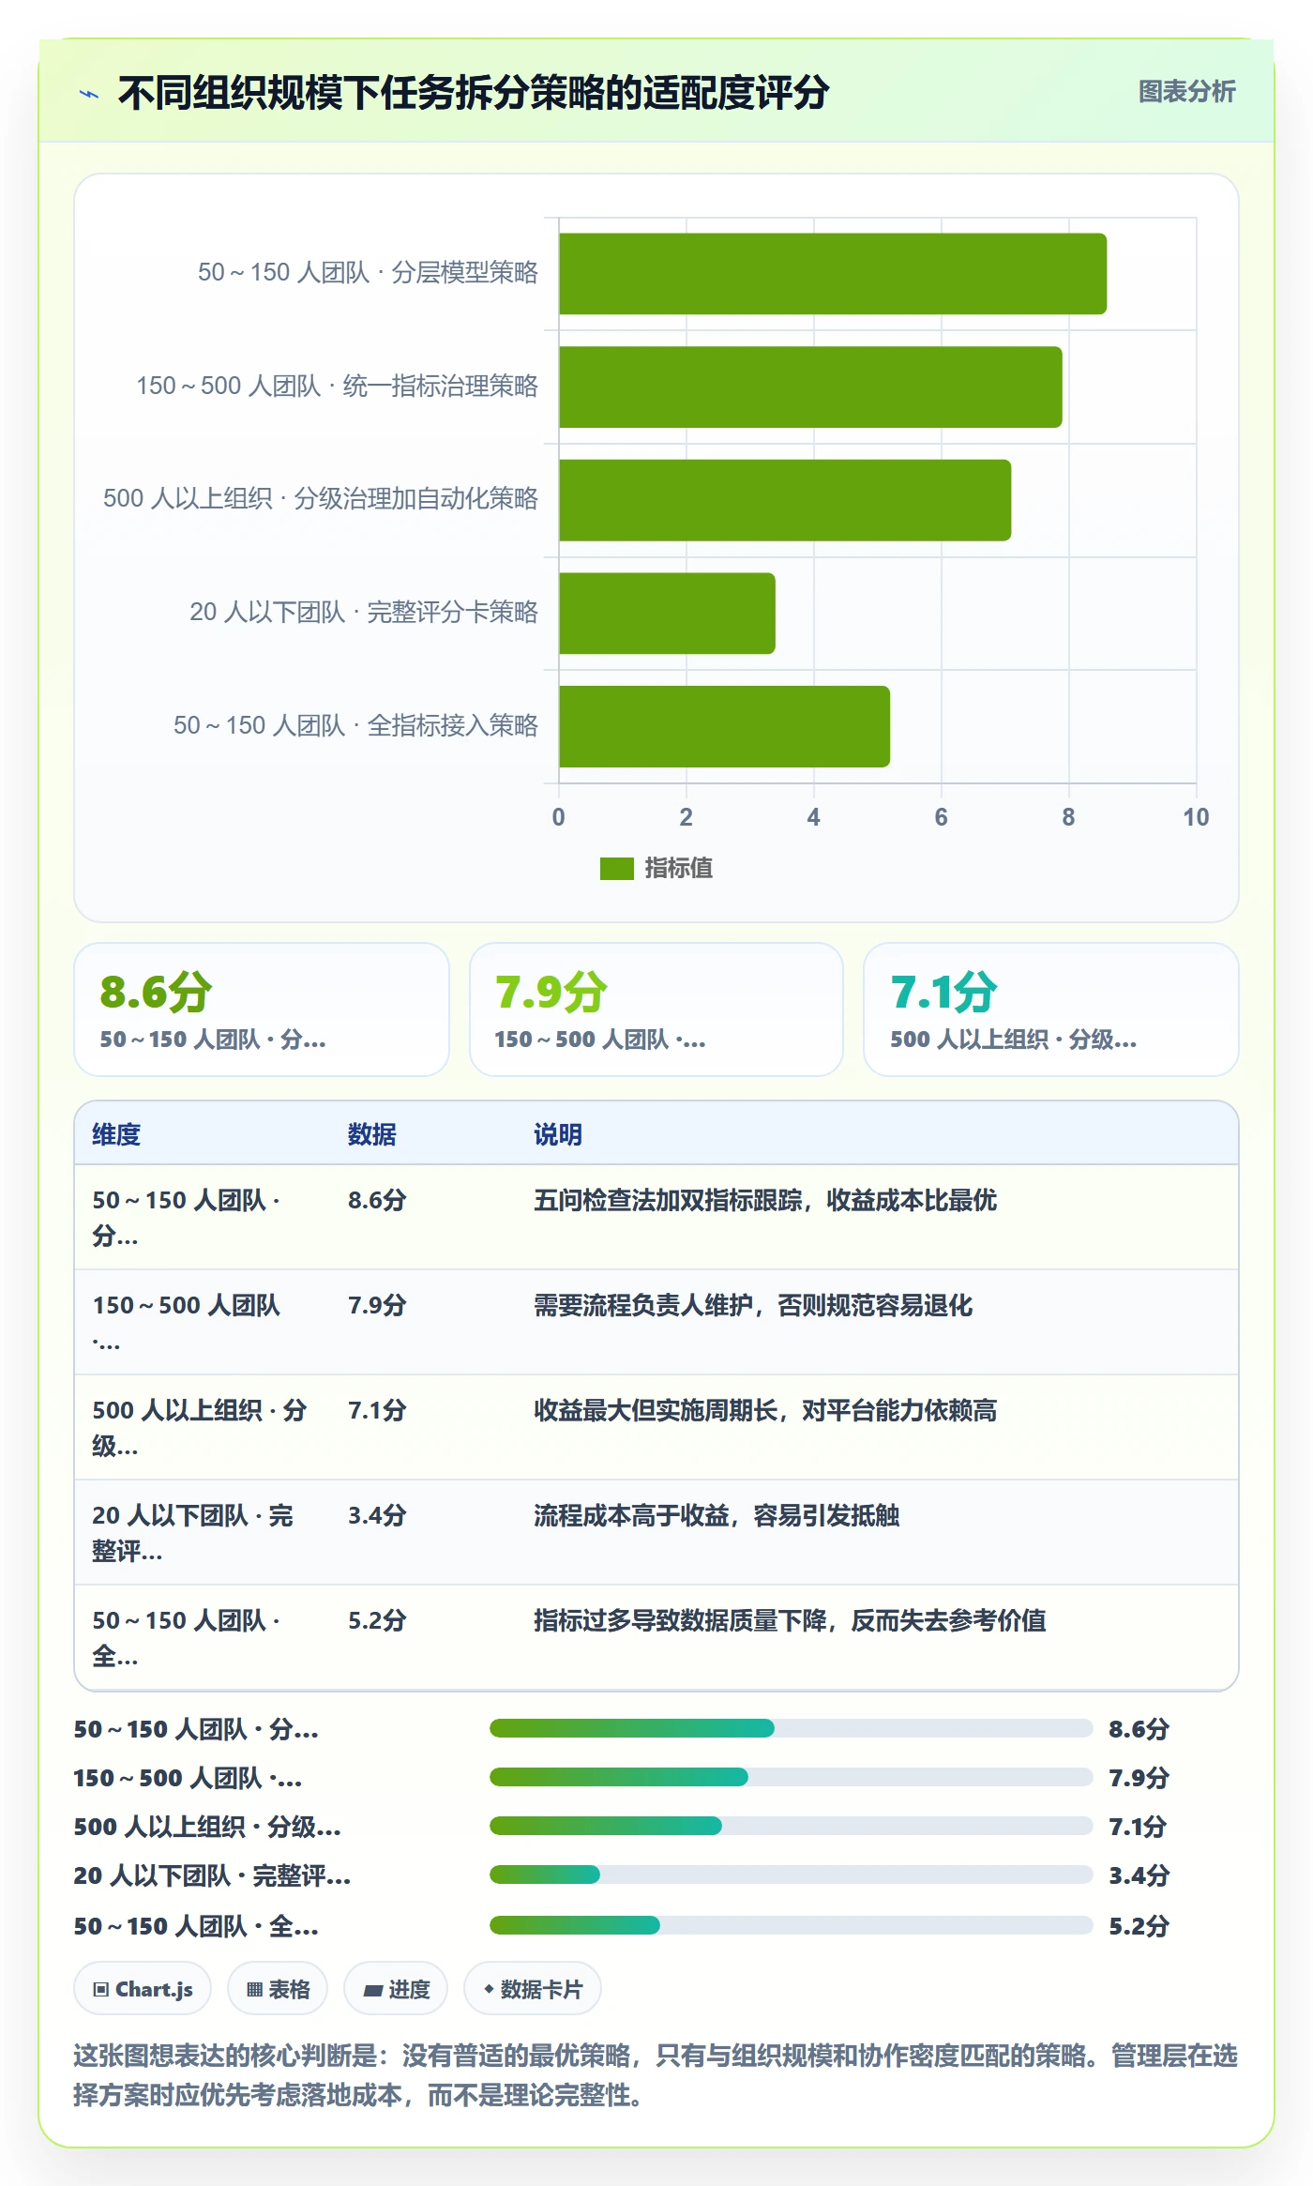Click the 7.1分 table cell
Viewport: 1313px width, 2186px height.
tap(377, 1410)
